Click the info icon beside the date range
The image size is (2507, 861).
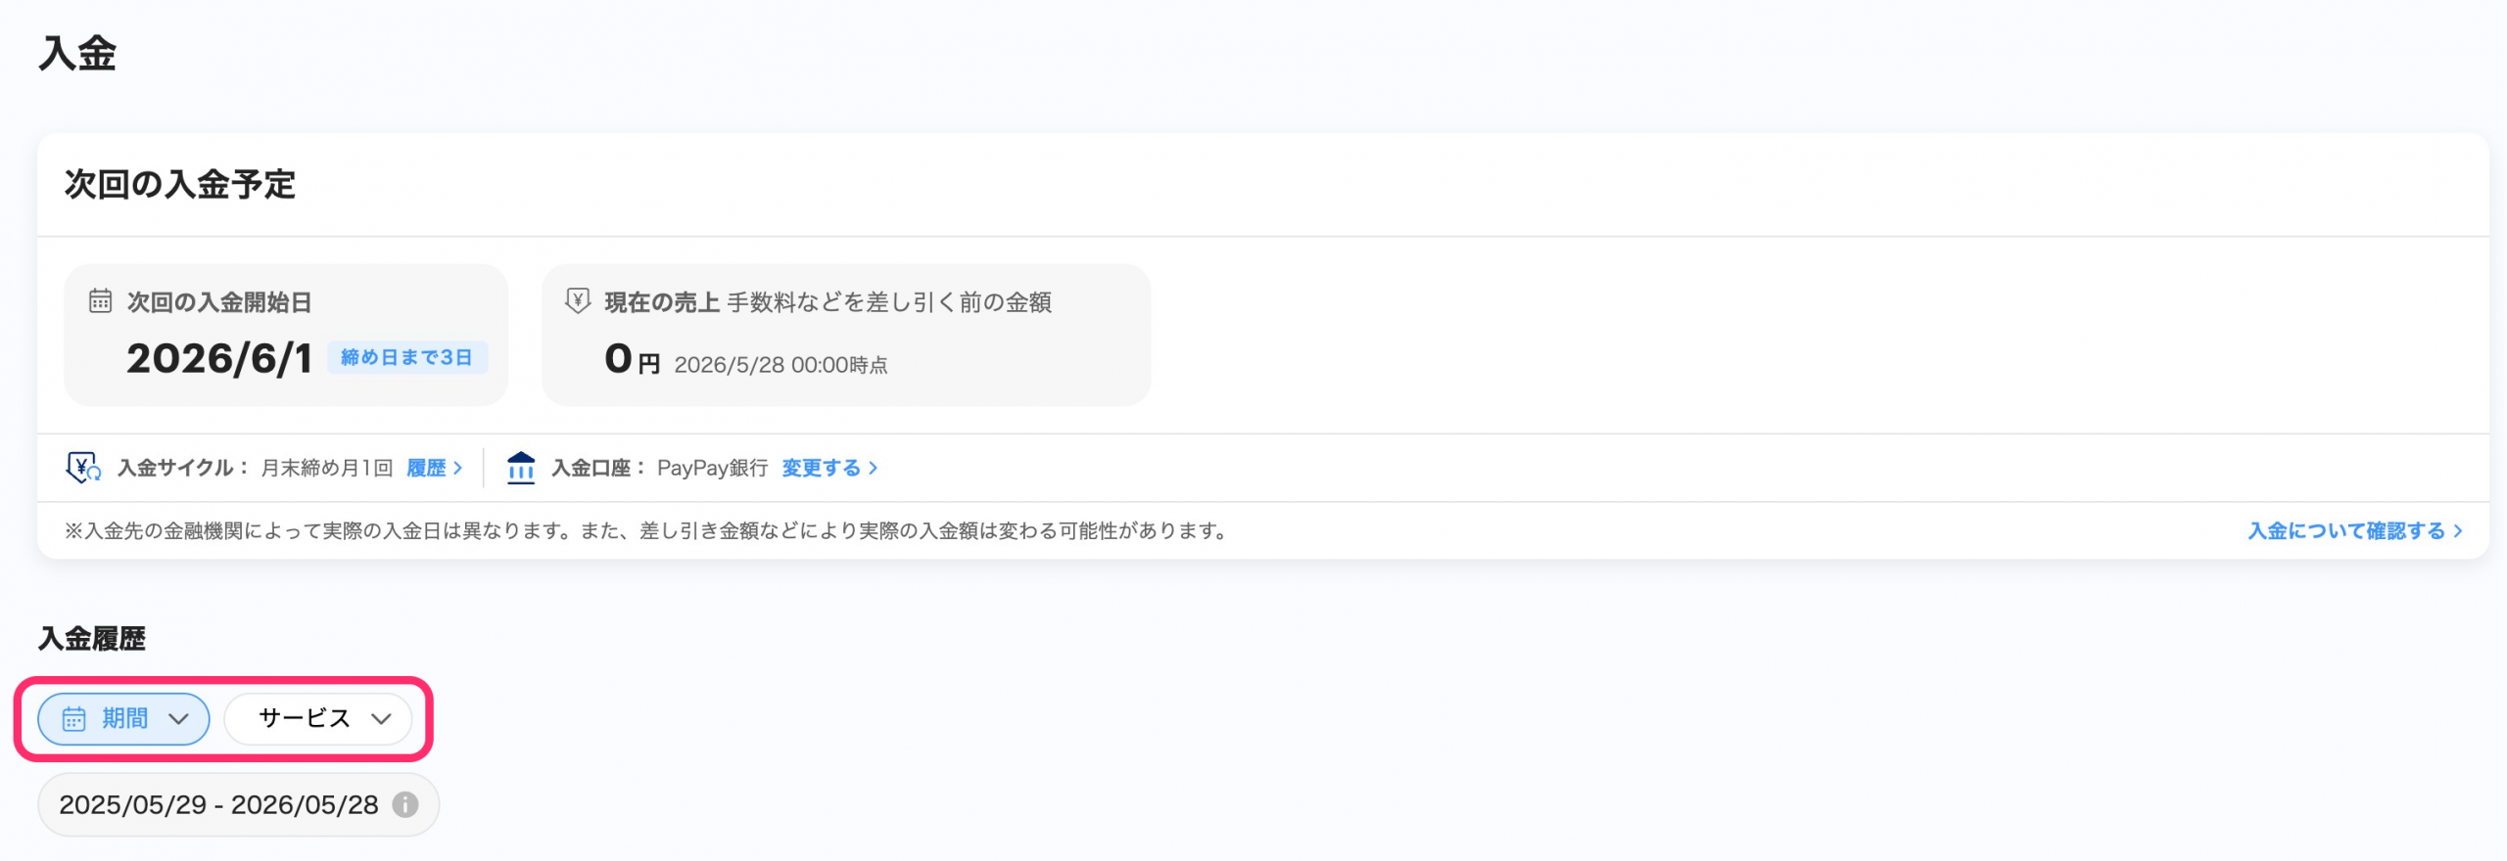pyautogui.click(x=405, y=804)
